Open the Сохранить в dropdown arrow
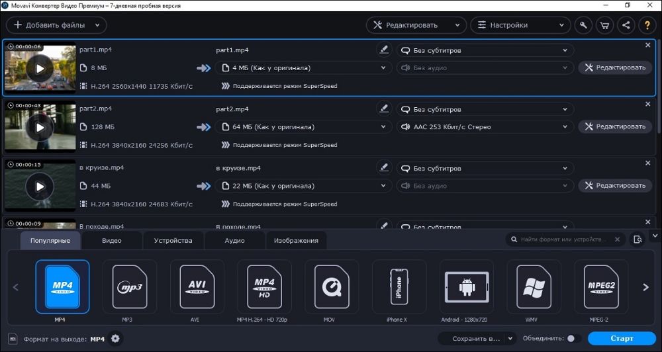 click(x=510, y=339)
